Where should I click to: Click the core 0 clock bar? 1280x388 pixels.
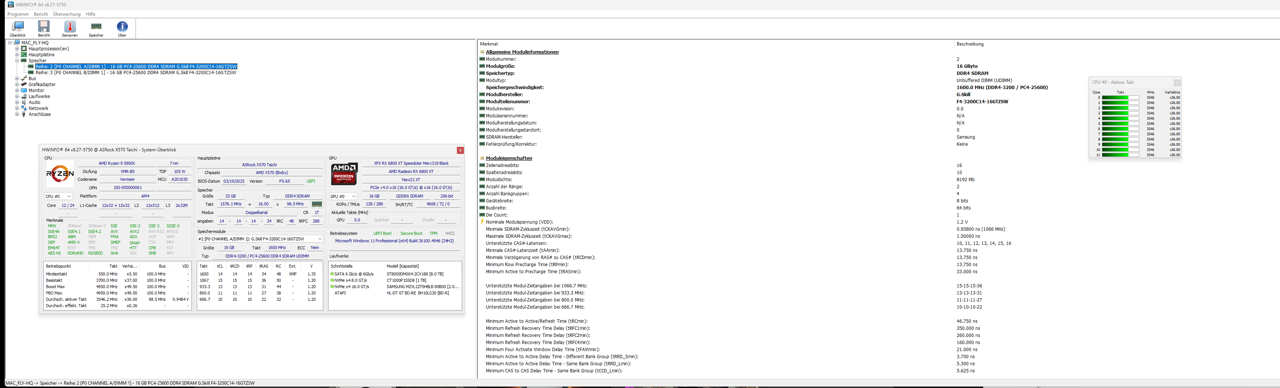tap(1121, 98)
